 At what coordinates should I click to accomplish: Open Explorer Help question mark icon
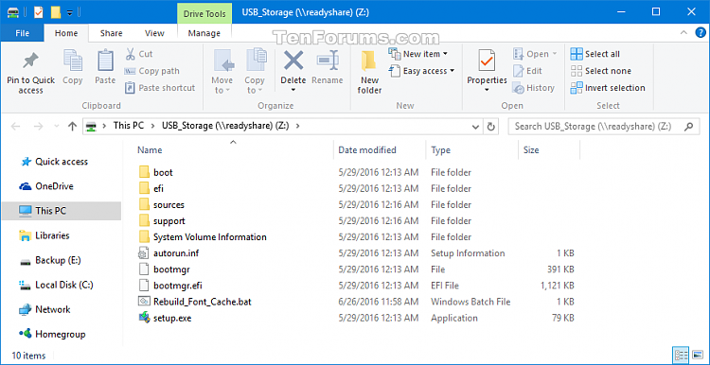point(700,33)
